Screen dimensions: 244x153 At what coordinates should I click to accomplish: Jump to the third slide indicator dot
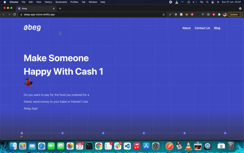point(103,133)
